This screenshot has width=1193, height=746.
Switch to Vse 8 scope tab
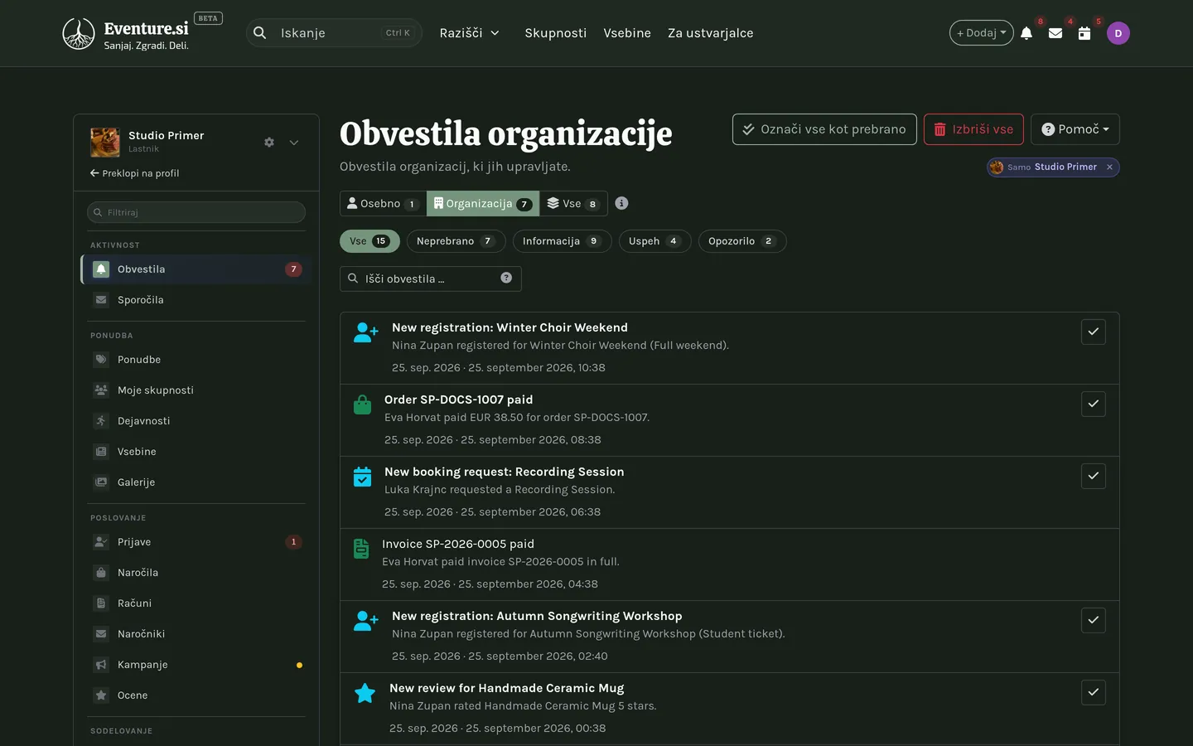coord(573,204)
